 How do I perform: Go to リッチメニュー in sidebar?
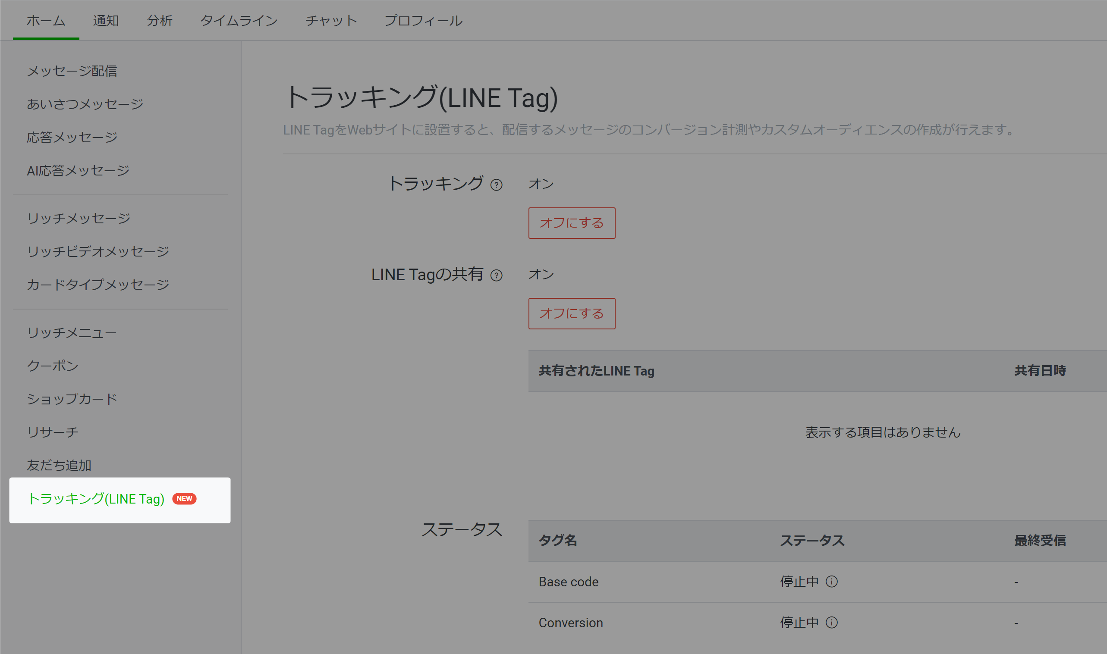tap(72, 333)
